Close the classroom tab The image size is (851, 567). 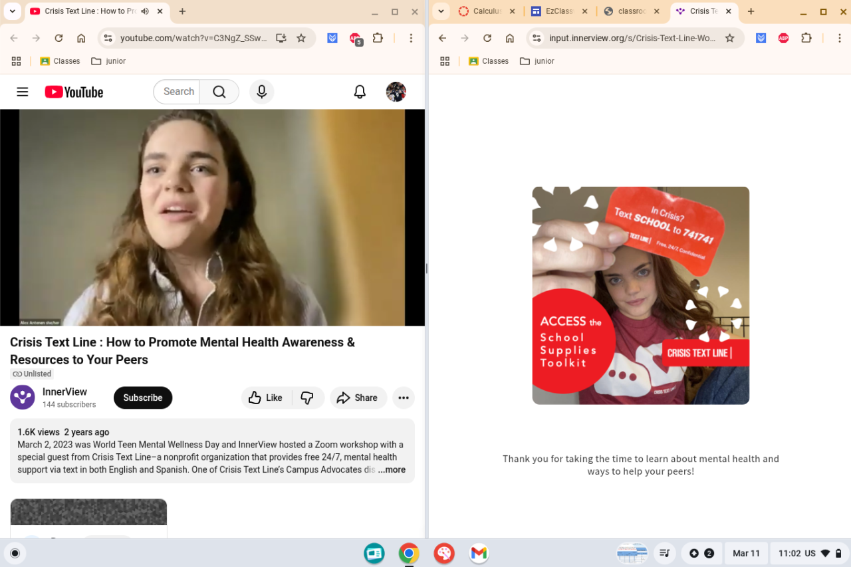pyautogui.click(x=657, y=11)
